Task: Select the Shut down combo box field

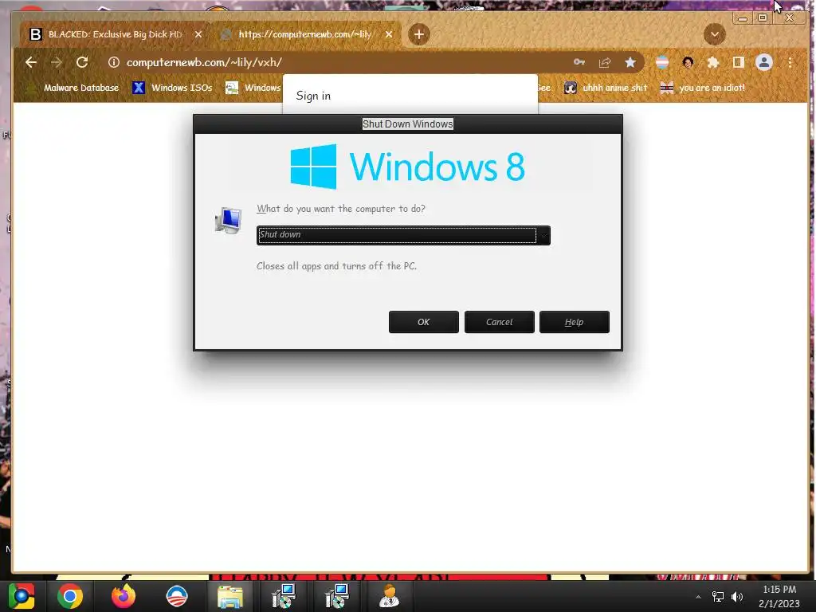Action: tap(403, 235)
